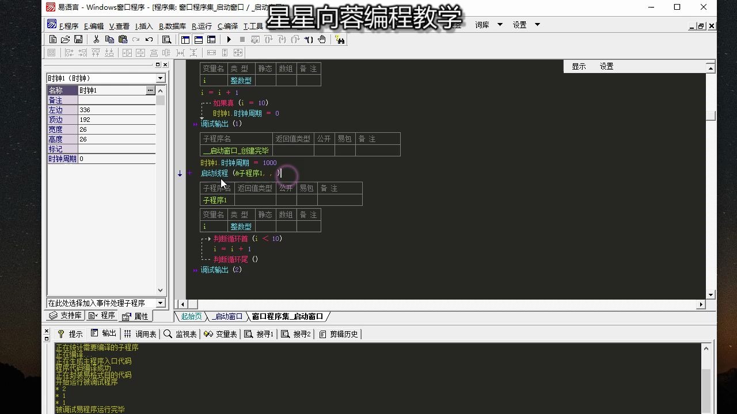Screen dimensions: 737x414
Task: Run the program with the play icon
Action: click(228, 39)
